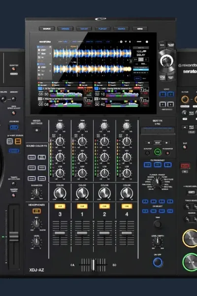Image resolution: width=197 pixels, height=296 pixels.
Task: Activate the NOISE sound color FX
Action: pyautogui.click(x=32, y=178)
